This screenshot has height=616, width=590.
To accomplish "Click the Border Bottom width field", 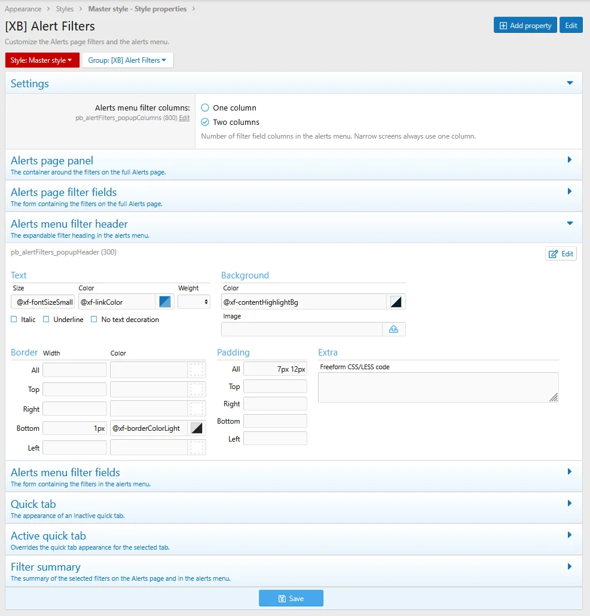I will click(75, 428).
